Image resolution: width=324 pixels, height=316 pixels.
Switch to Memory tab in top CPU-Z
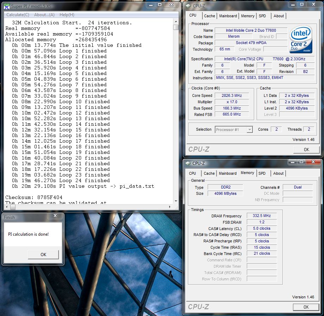[247, 16]
